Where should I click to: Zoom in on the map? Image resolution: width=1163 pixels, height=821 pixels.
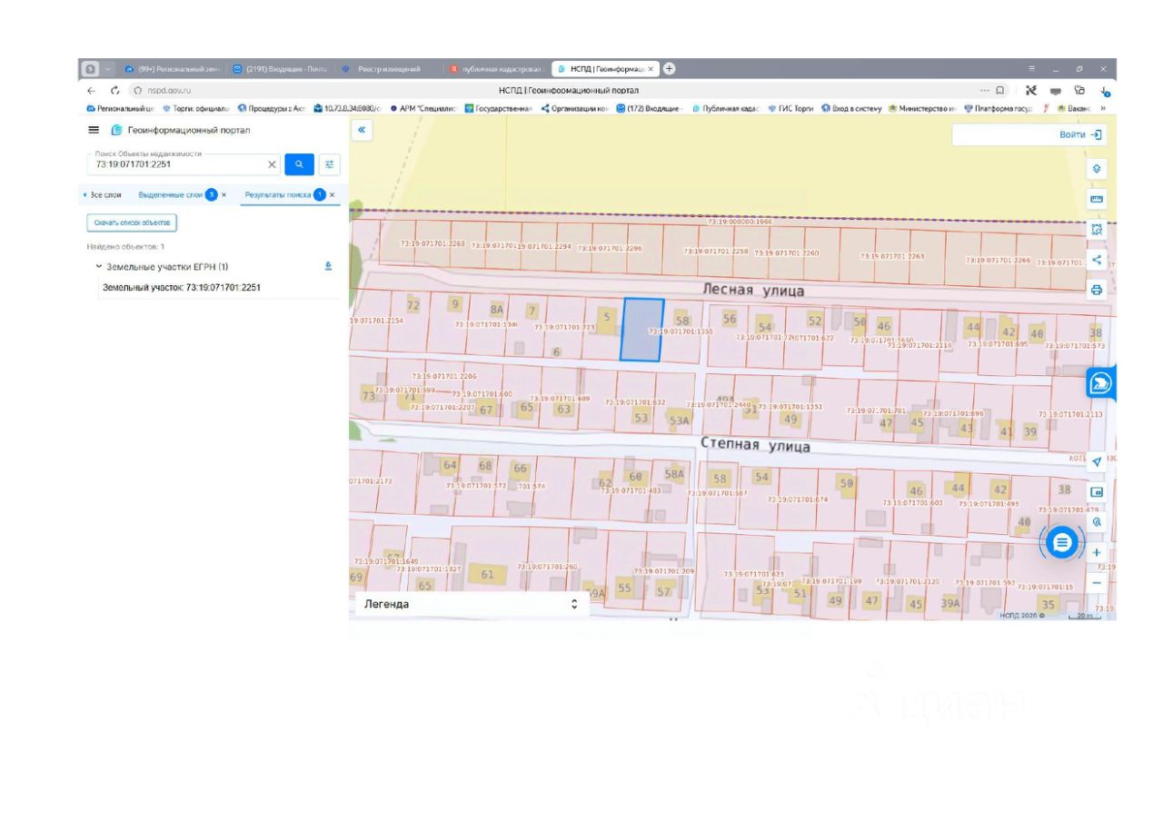[x=1097, y=552]
